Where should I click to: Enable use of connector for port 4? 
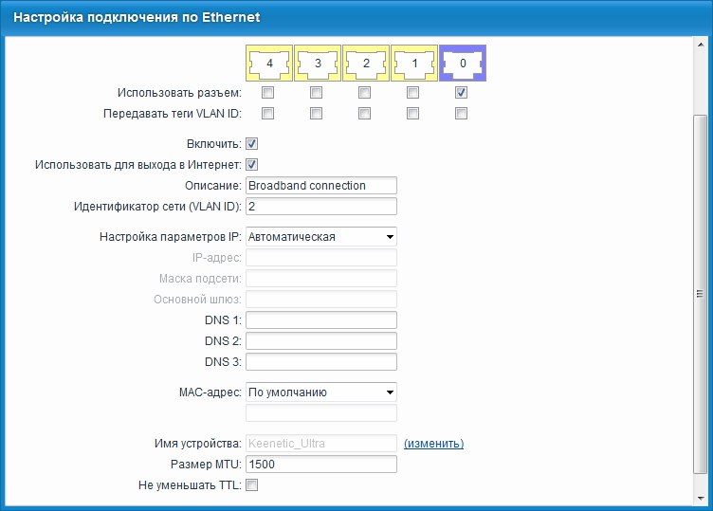coord(268,93)
